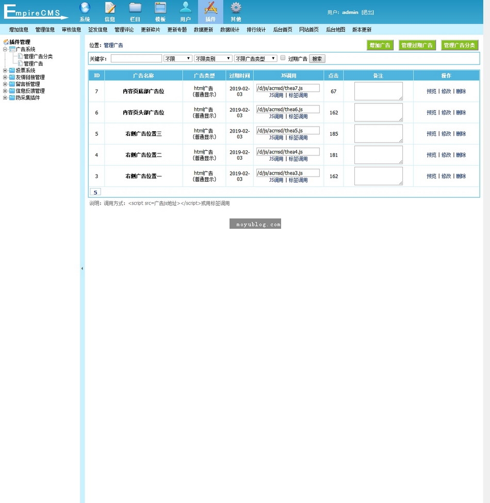The width and height of the screenshot is (490, 503).
Task: Click 修改 for 内容页头部广告位
Action: (x=446, y=112)
